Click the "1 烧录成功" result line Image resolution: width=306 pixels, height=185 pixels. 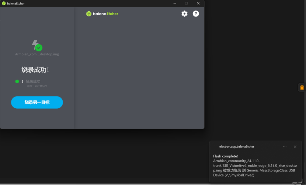tap(31, 81)
